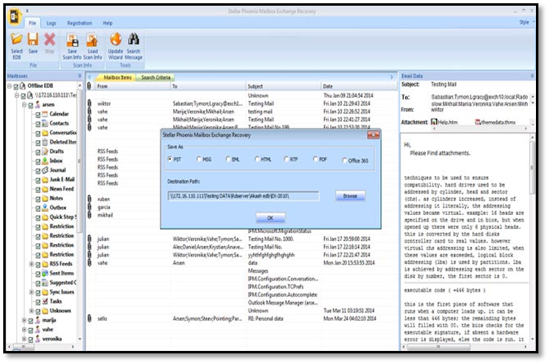
Task: Expand the veronika mailbox
Action: click(x=24, y=340)
